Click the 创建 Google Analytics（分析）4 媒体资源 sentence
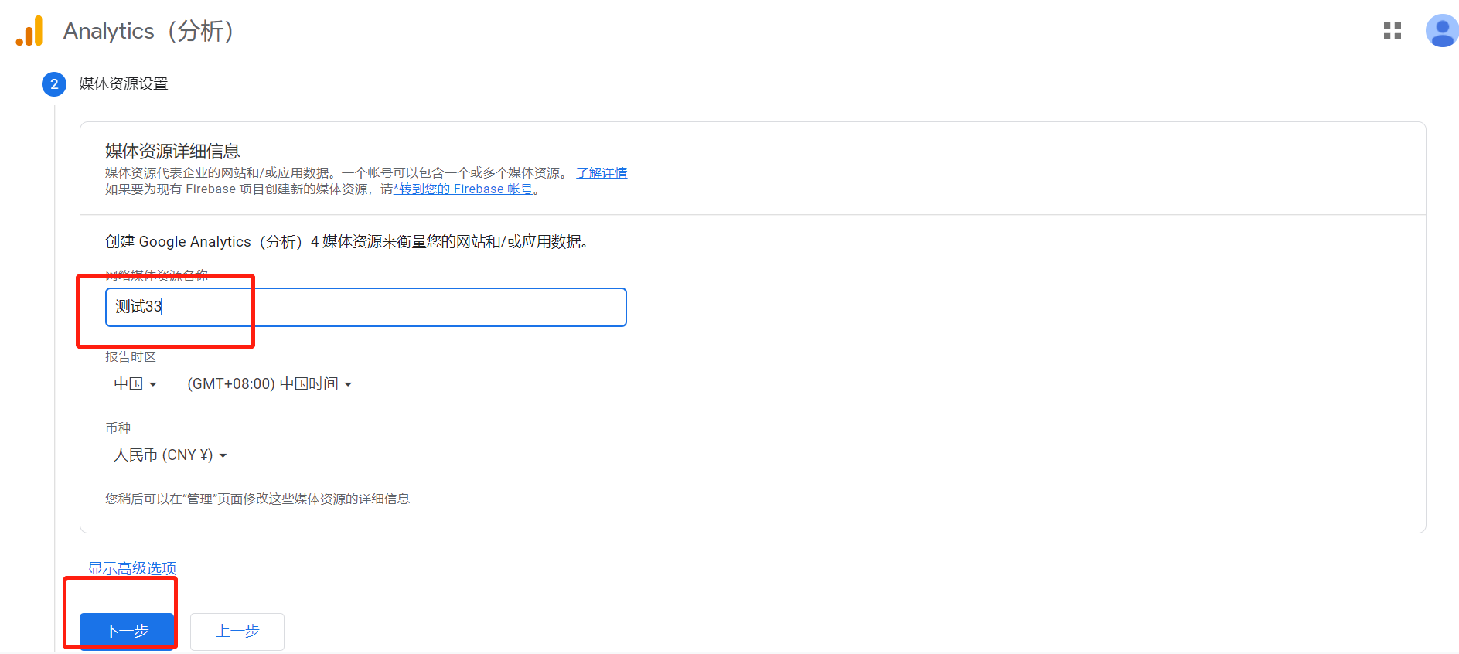Image resolution: width=1459 pixels, height=654 pixels. [x=346, y=242]
